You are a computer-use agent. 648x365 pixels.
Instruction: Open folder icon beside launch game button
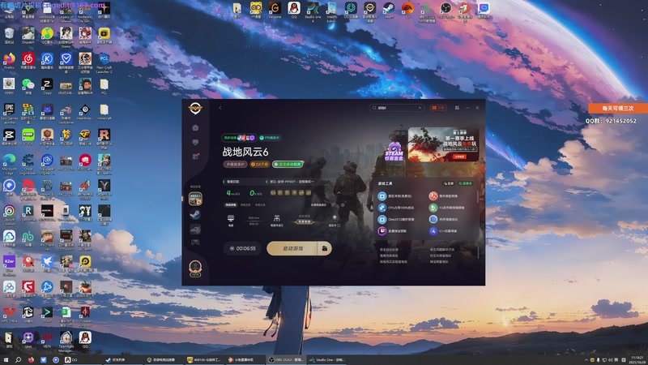coord(325,248)
